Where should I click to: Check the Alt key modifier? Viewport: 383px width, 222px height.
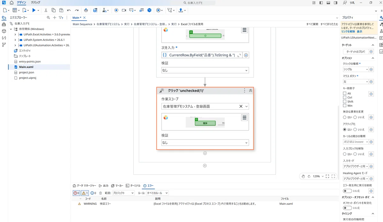[345, 93]
